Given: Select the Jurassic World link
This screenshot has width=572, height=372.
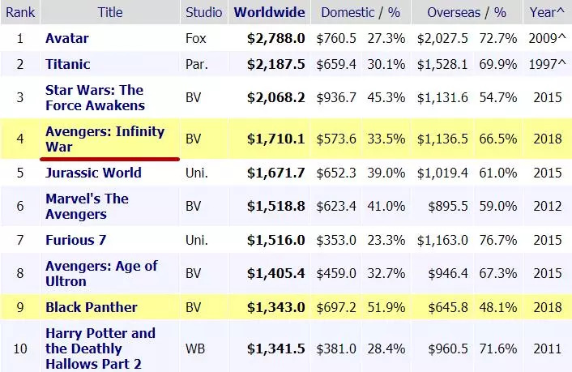Looking at the screenshot, I should pos(93,173).
